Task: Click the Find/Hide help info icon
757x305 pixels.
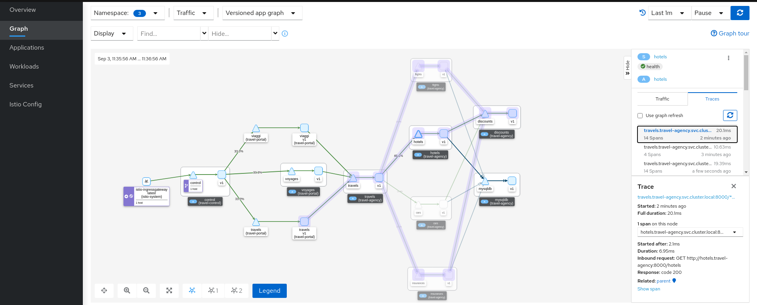Action: 285,34
